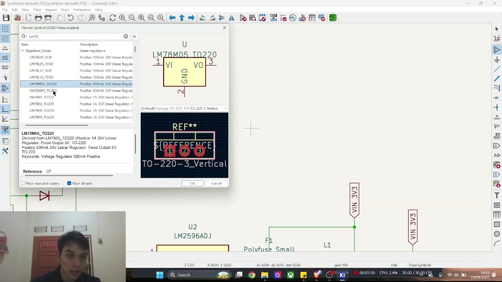
Task: Click the Zoom Out icon
Action: pos(132,18)
